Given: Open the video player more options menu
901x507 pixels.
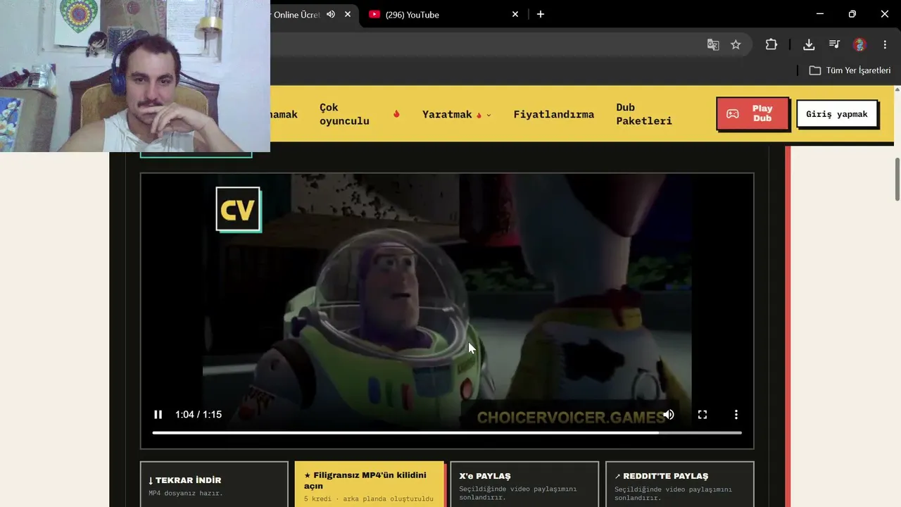Looking at the screenshot, I should click(x=736, y=415).
